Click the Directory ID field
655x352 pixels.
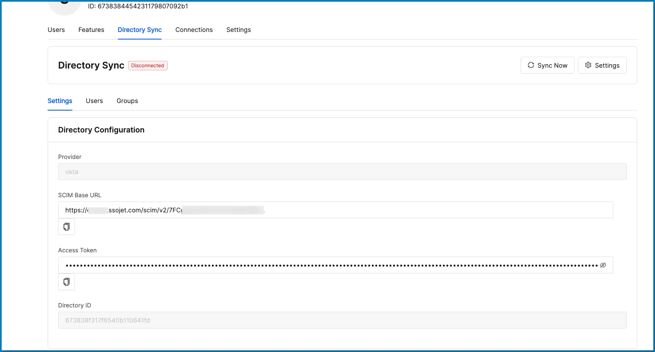[342, 320]
